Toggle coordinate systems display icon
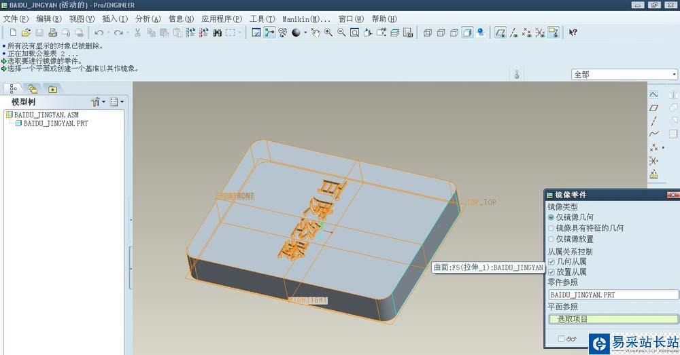This screenshot has height=355, width=680. (540, 33)
